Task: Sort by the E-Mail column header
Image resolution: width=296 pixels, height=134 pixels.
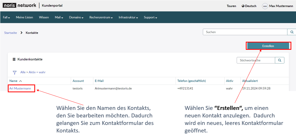Action: point(99,81)
